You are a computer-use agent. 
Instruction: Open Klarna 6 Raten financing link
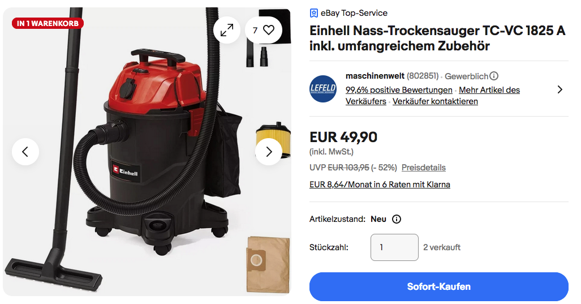pyautogui.click(x=380, y=185)
